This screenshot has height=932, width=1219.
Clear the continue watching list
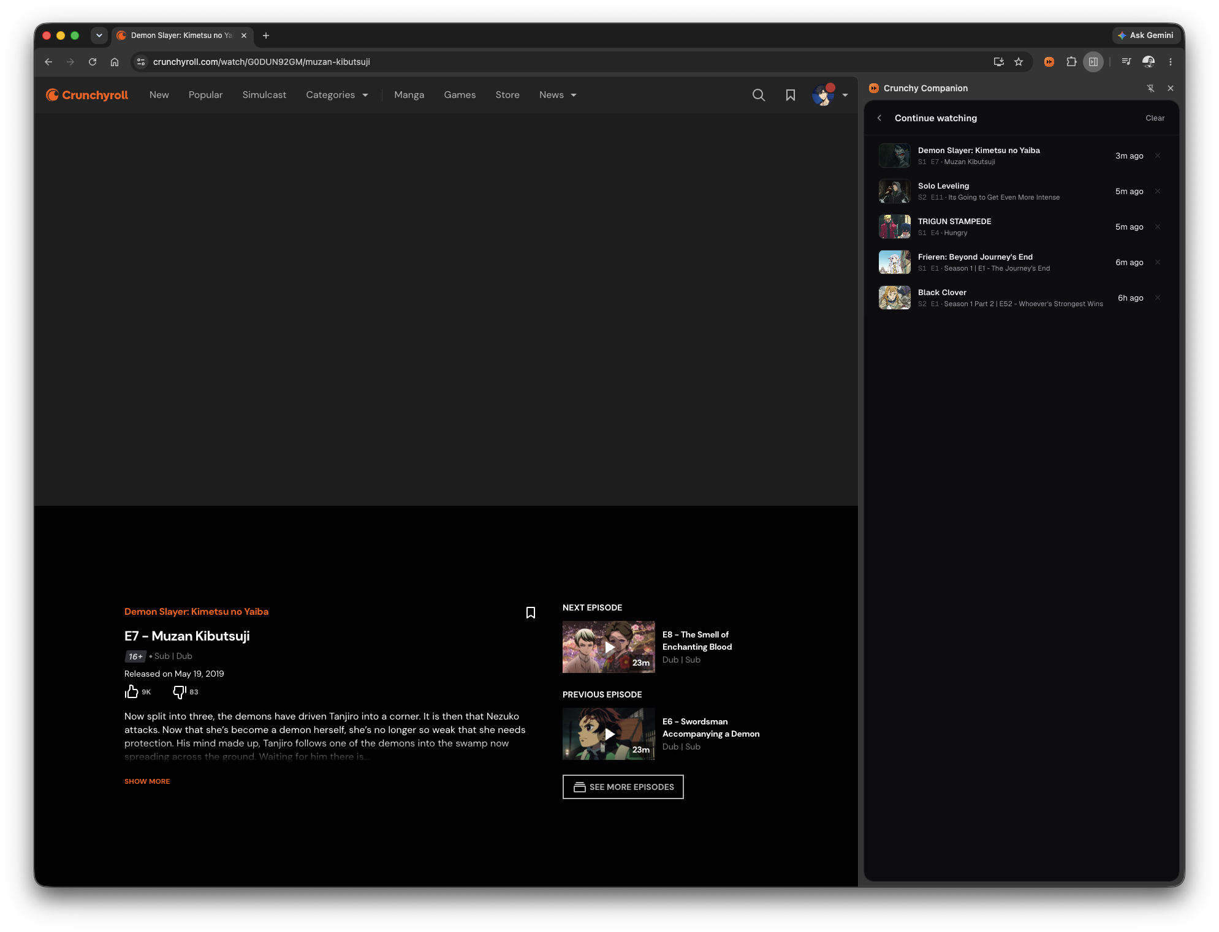click(x=1155, y=118)
